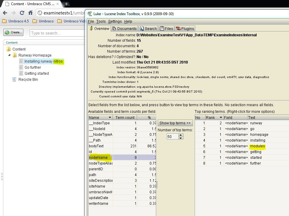289x216 pixels.
Task: Open the Umbraco 4.5 bookmark folder
Action: (15, 21)
